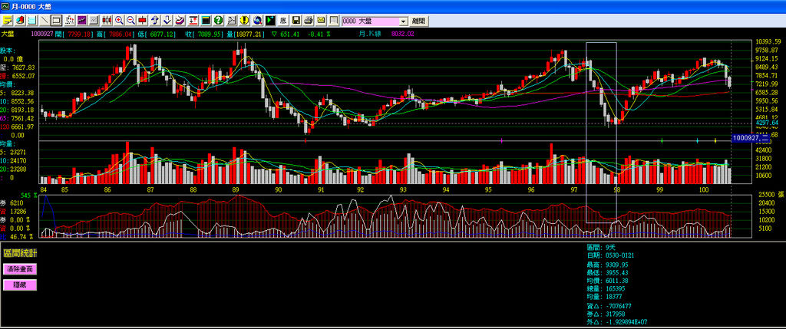
Task: Click the year 98 axis label
Action: (x=617, y=189)
